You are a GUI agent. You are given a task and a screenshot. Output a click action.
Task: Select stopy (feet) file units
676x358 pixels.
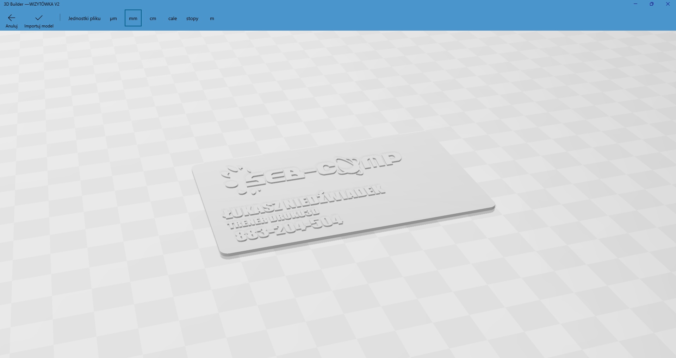(192, 18)
